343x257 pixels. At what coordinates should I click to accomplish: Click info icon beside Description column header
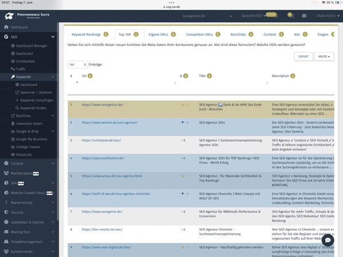coord(293,76)
